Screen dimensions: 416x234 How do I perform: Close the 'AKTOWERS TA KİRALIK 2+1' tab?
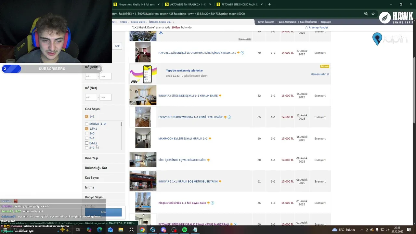tap(210, 5)
